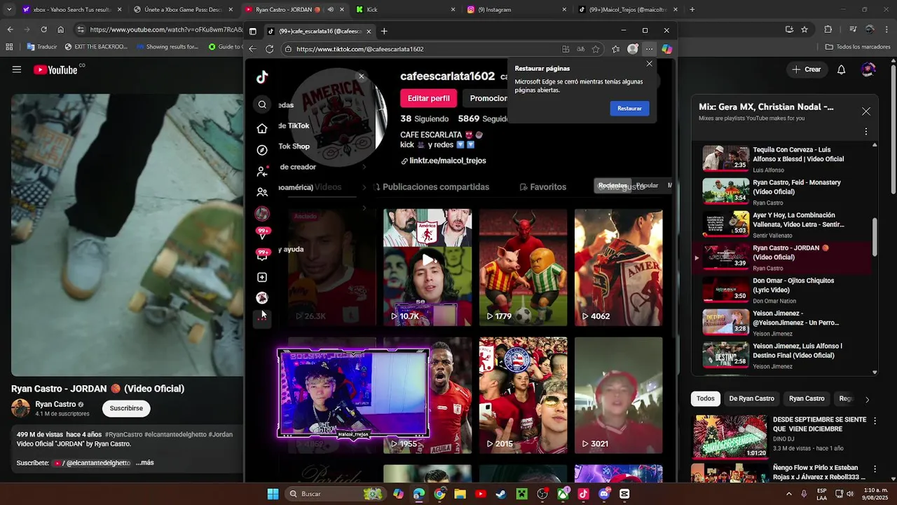Viewport: 897px width, 505px height.
Task: Select the Todos filter chip
Action: tap(706, 398)
